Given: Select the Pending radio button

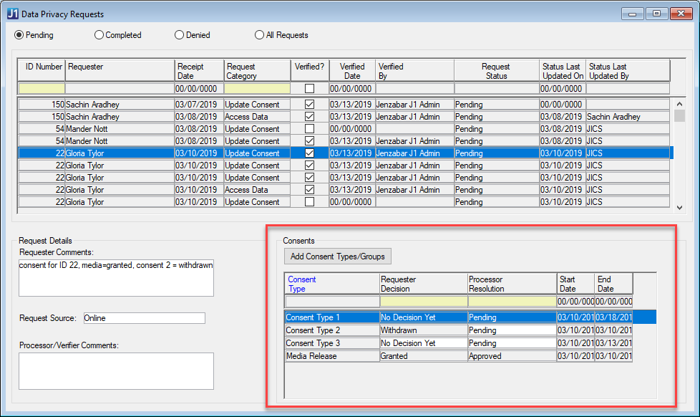Looking at the screenshot, I should [19, 35].
